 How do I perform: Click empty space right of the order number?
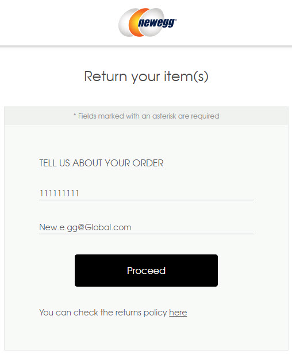166,193
